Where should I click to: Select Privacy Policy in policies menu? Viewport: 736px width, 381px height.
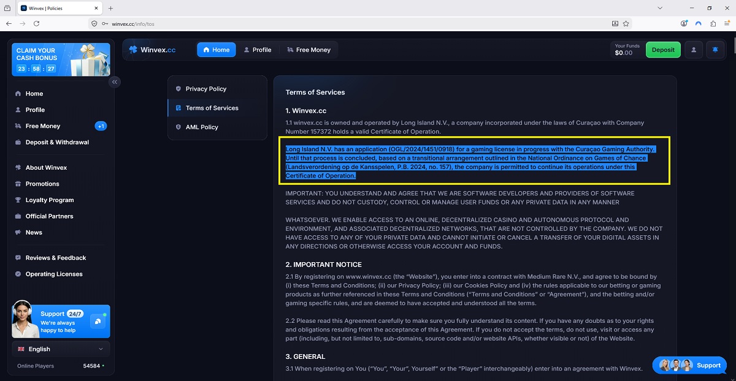(x=217, y=89)
